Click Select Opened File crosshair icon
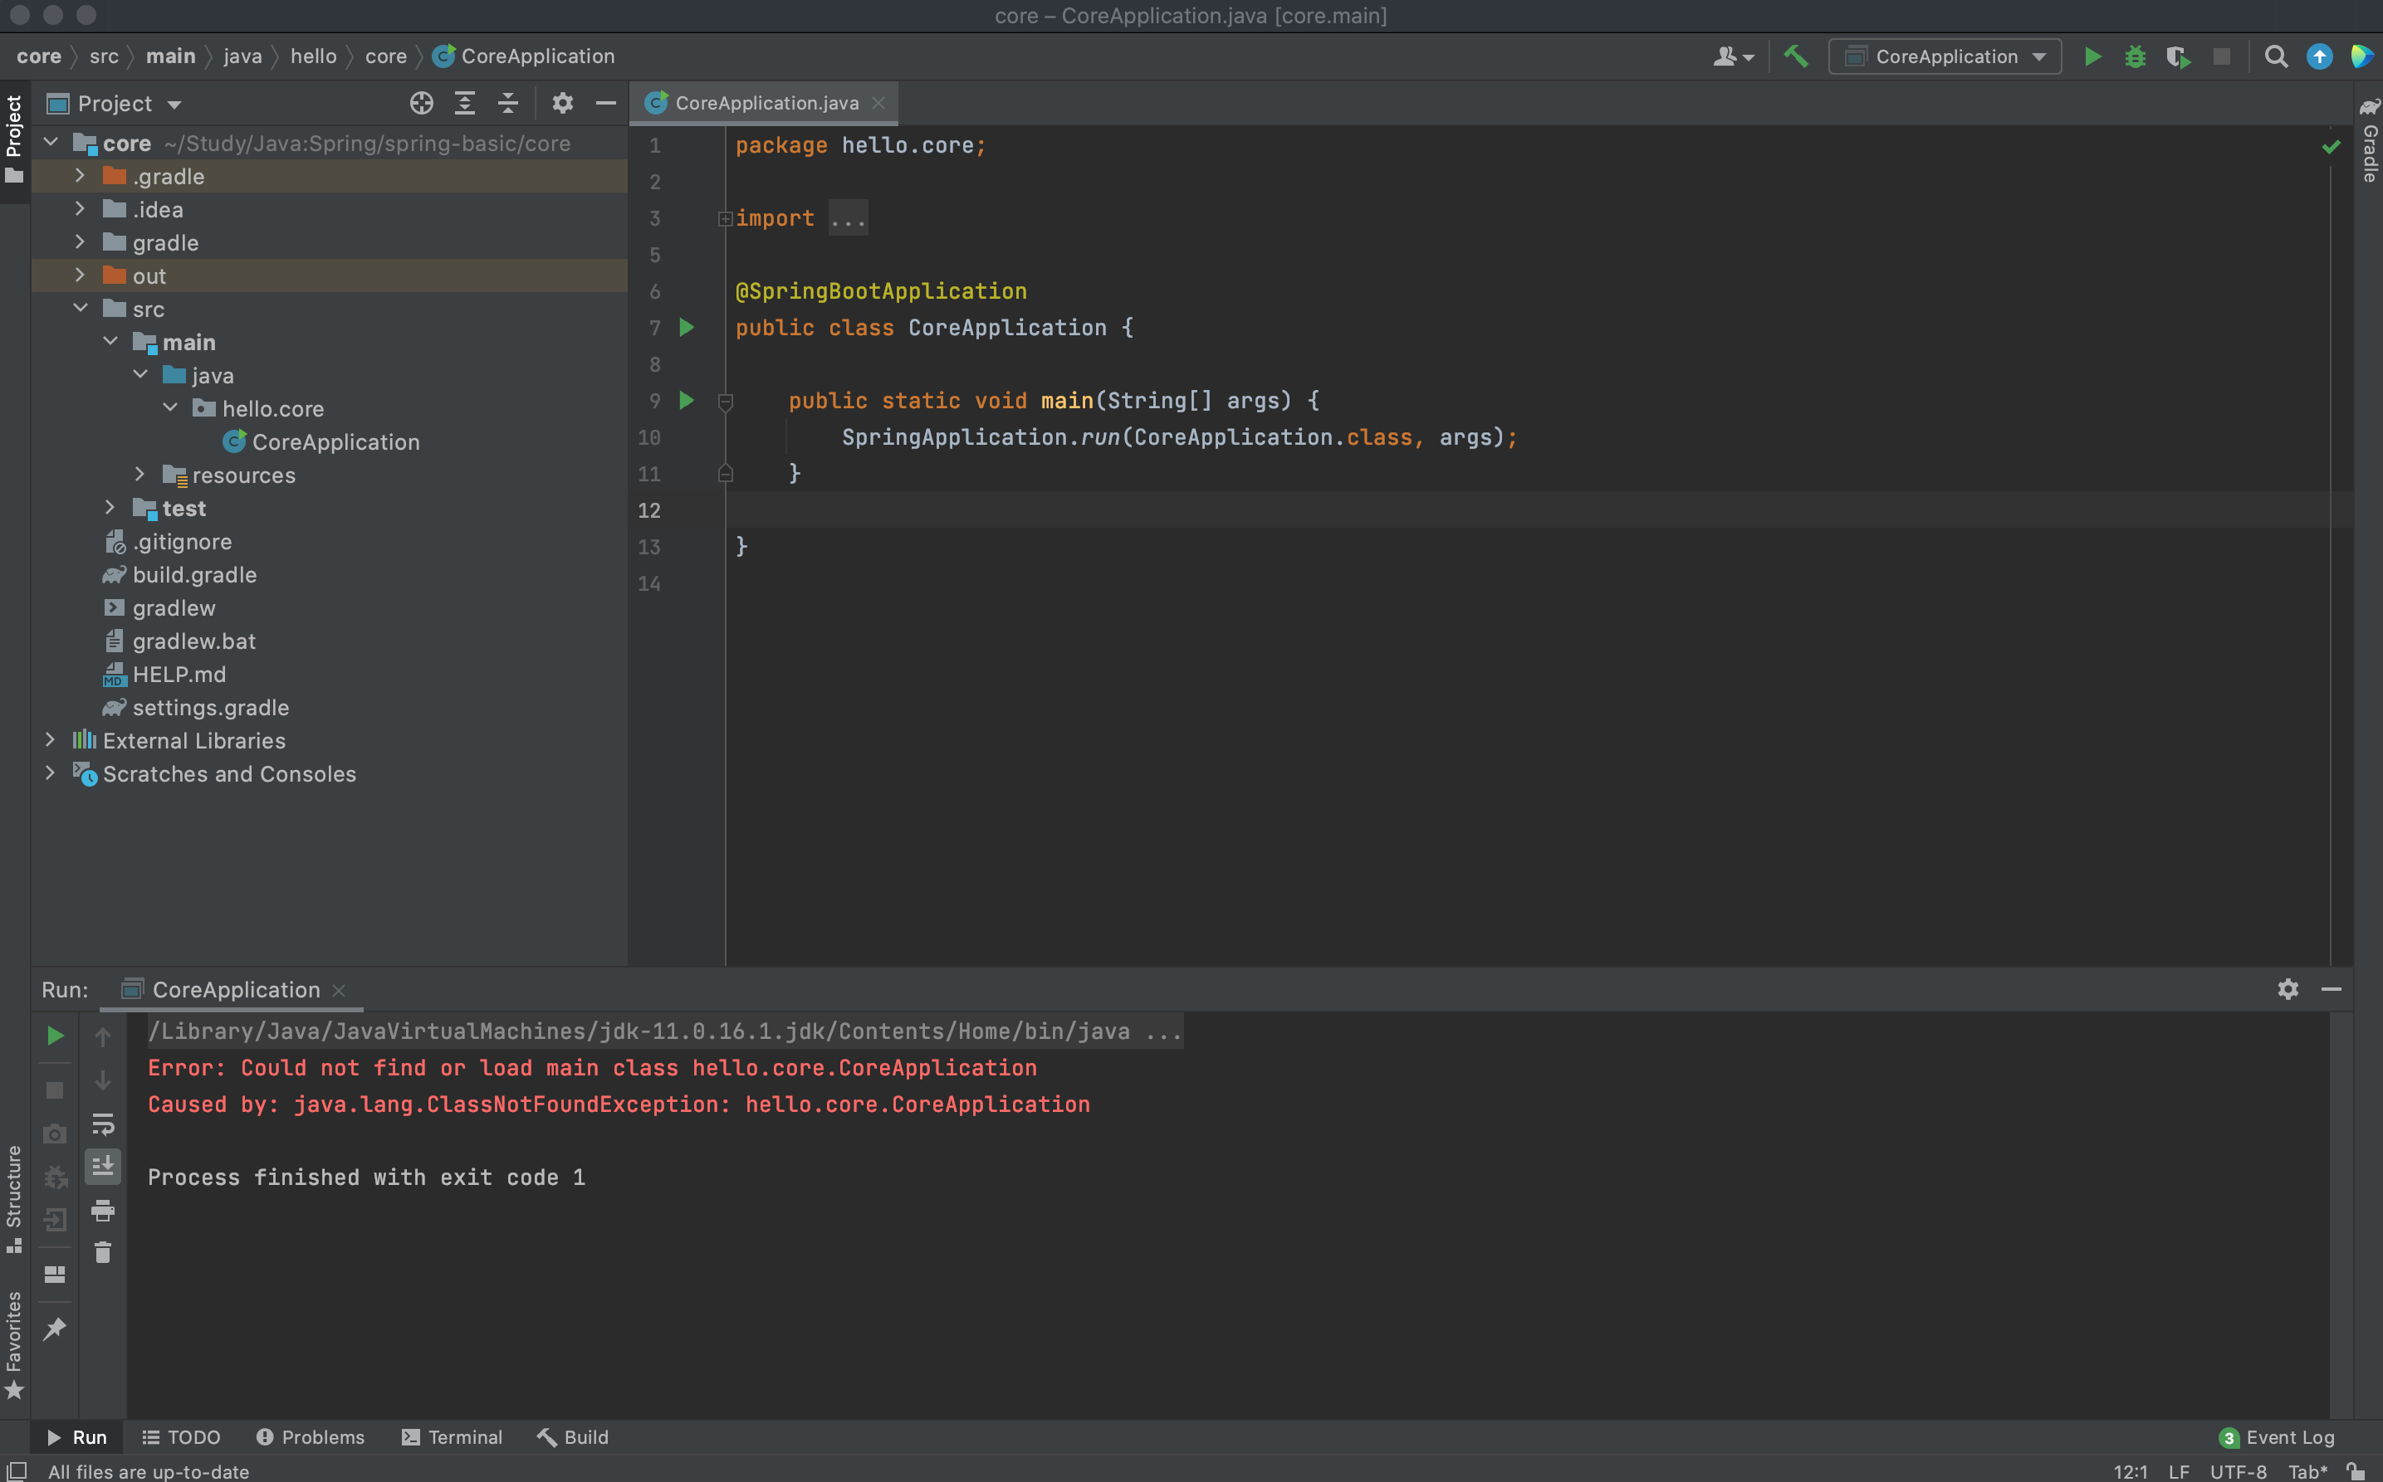Screen dimensions: 2383x1482 point(422,103)
